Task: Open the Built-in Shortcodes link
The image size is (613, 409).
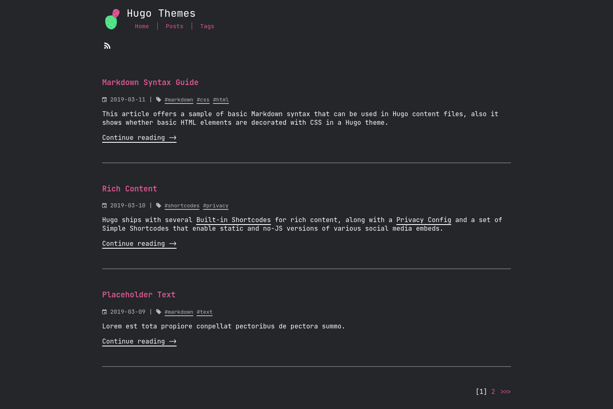Action: (x=233, y=220)
